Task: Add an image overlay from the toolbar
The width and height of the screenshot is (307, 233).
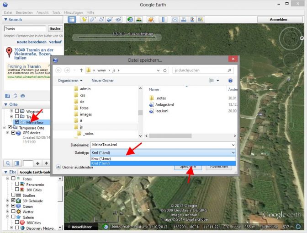Action: click(110, 19)
